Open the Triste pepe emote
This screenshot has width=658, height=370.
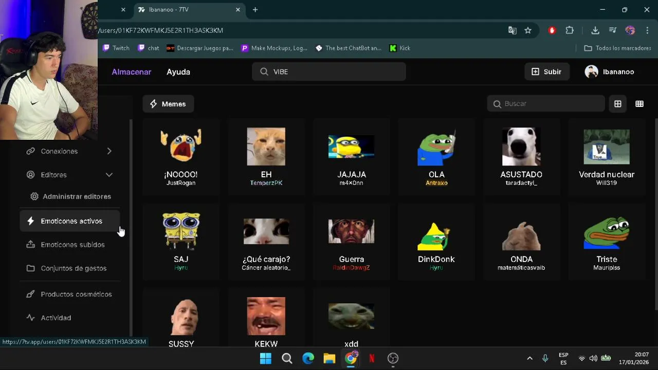click(x=607, y=242)
